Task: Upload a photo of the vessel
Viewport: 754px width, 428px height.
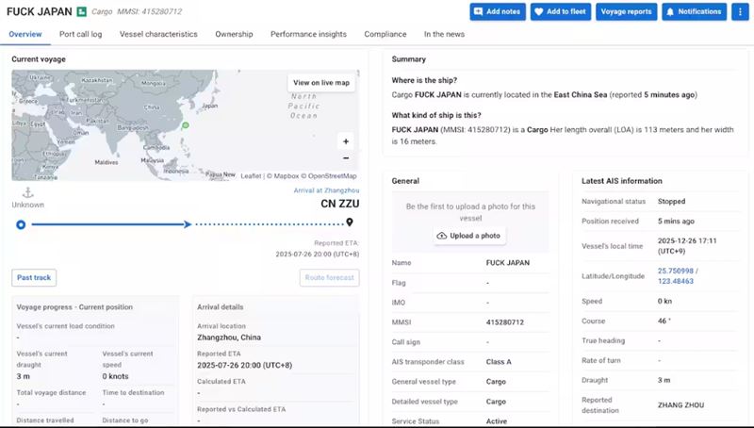Action: 468,236
